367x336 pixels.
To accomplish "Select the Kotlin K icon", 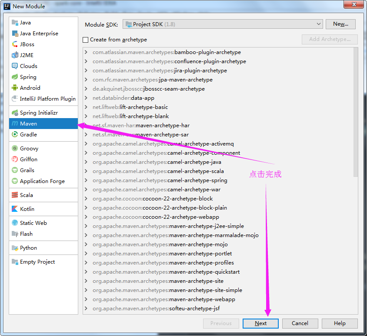I will [15, 209].
